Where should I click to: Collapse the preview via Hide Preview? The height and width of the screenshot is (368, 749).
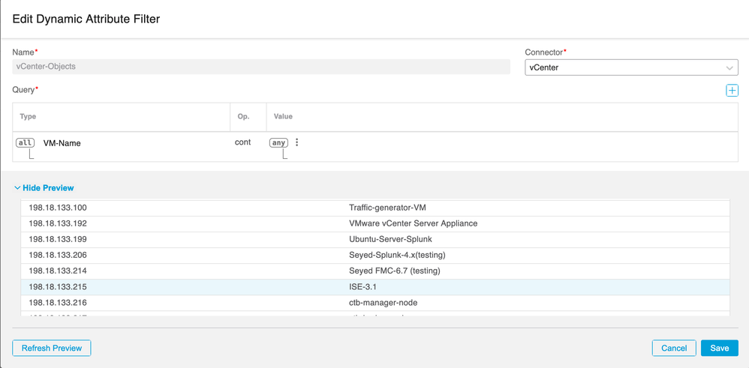pyautogui.click(x=44, y=188)
